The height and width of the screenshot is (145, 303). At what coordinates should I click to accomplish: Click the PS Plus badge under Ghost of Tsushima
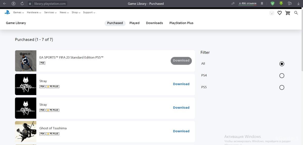[x=53, y=134]
